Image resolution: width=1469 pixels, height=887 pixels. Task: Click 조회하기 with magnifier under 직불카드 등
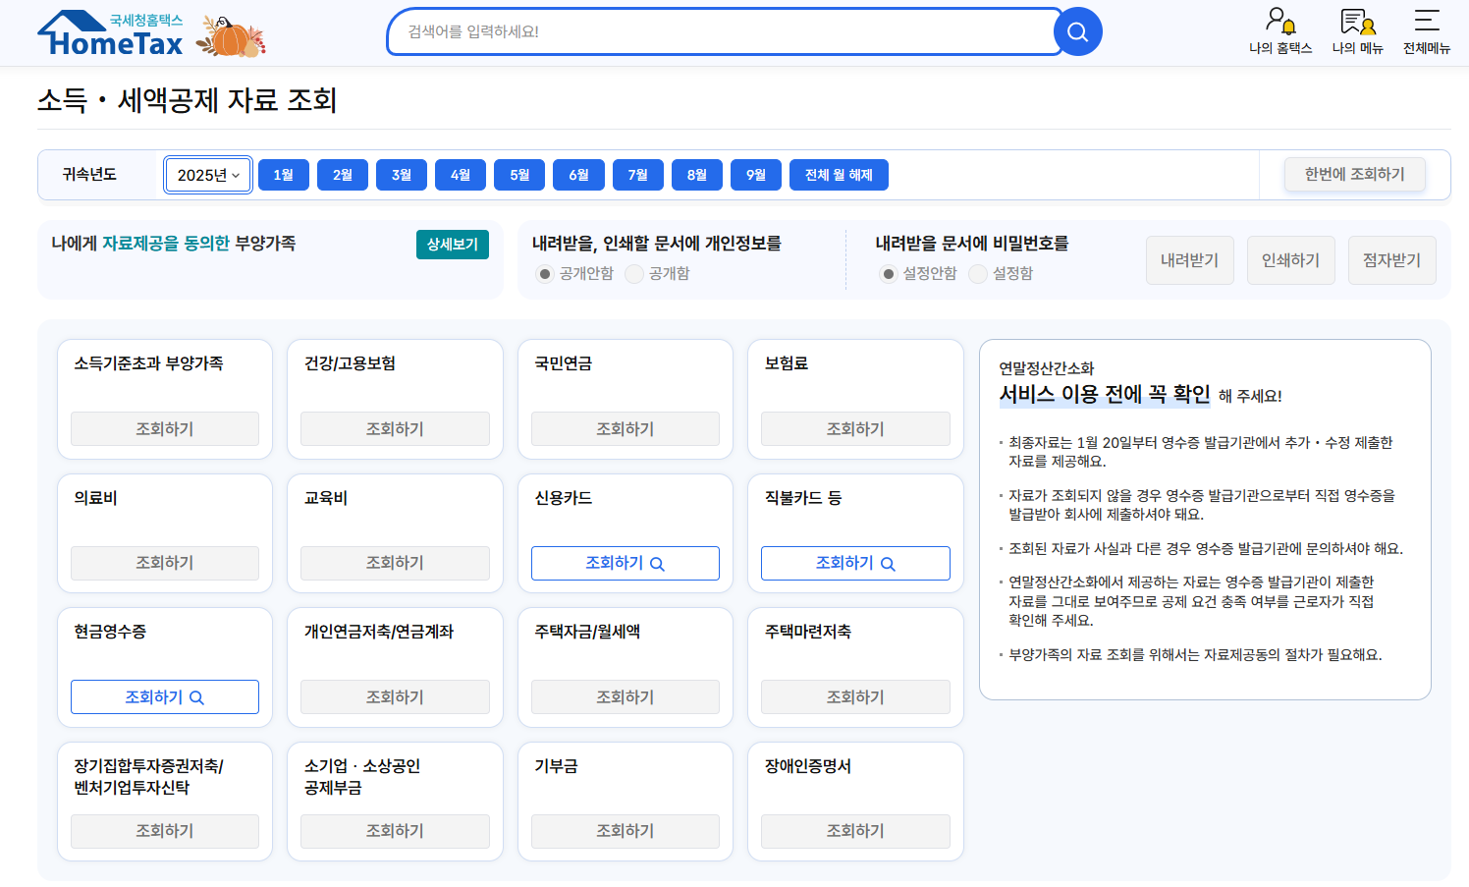pyautogui.click(x=855, y=563)
